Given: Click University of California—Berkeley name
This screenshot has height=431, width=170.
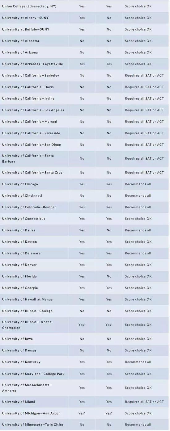Looking at the screenshot, I should point(31,76).
